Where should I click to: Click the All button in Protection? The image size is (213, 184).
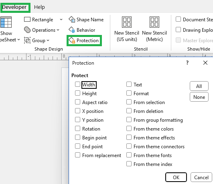pos(199,86)
